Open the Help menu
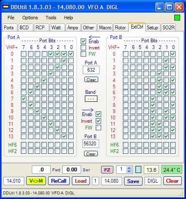 69,18
